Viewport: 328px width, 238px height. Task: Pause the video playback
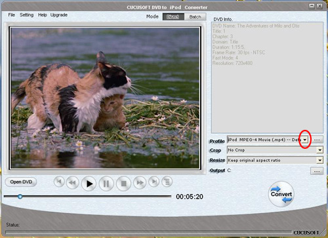point(106,184)
